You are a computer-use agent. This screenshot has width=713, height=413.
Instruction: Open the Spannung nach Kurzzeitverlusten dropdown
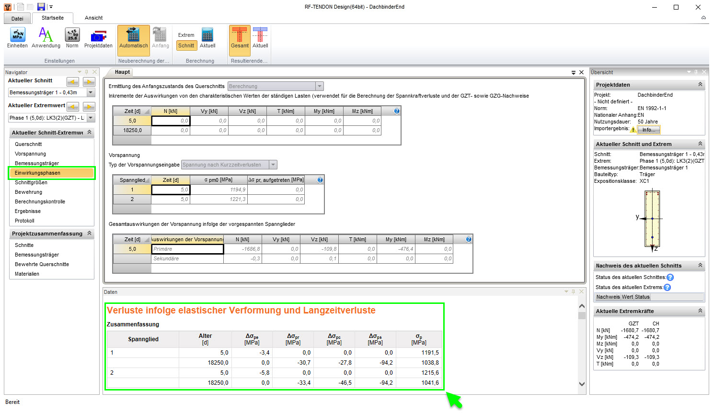coord(273,165)
